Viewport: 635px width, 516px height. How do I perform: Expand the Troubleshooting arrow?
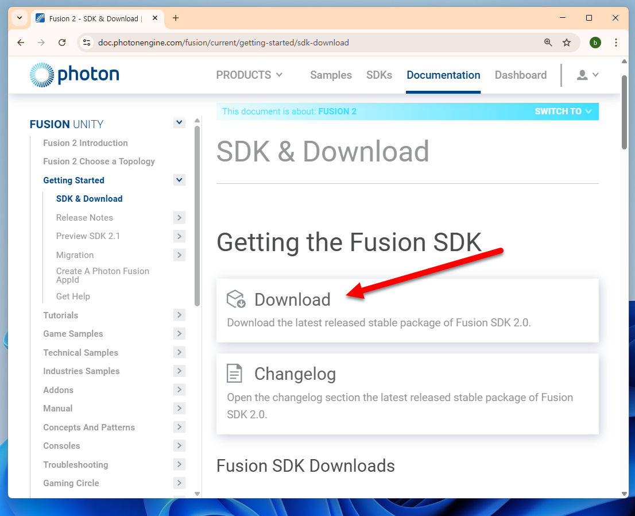tap(179, 464)
